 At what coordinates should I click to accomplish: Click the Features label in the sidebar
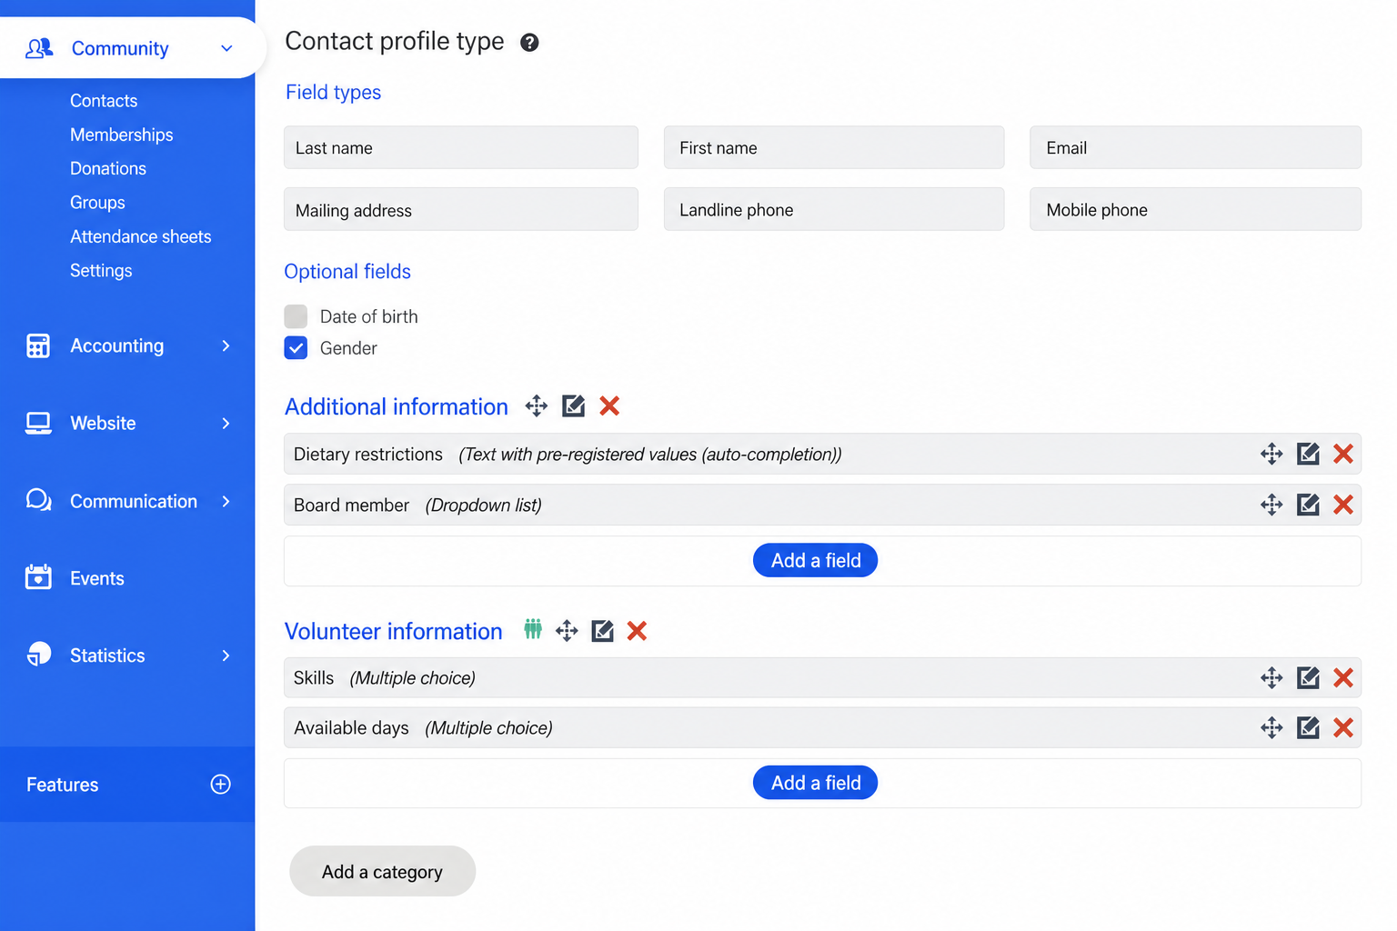click(x=63, y=785)
